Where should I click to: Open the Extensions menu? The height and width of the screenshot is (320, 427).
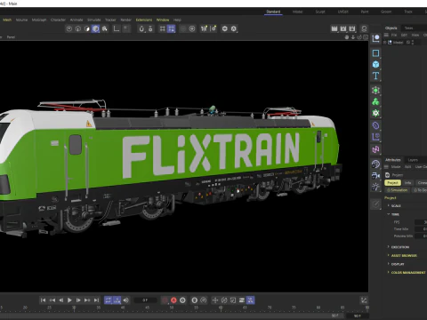pyautogui.click(x=144, y=20)
